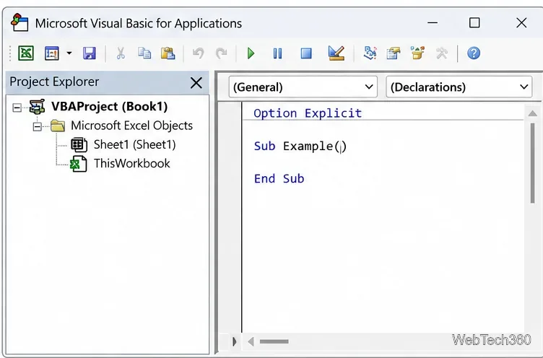Image resolution: width=543 pixels, height=358 pixels.
Task: Click the code margin indicator bar
Action: point(230,217)
